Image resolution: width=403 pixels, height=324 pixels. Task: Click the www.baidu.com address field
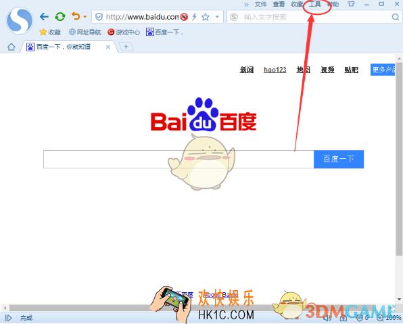click(142, 17)
